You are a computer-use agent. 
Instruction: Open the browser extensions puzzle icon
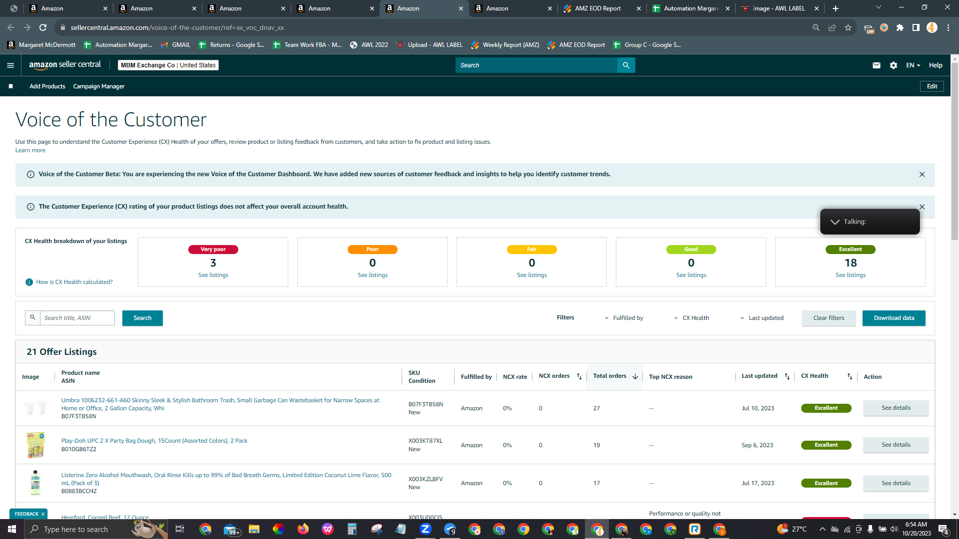[x=900, y=27]
